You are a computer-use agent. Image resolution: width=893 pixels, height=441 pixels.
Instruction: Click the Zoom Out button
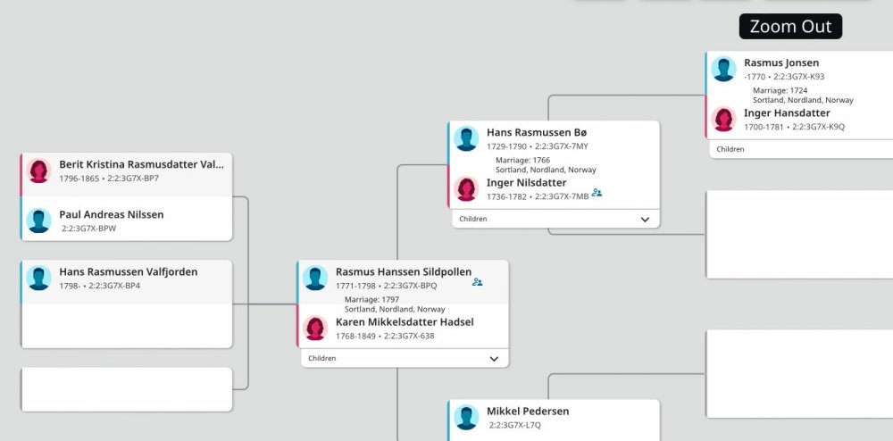790,27
